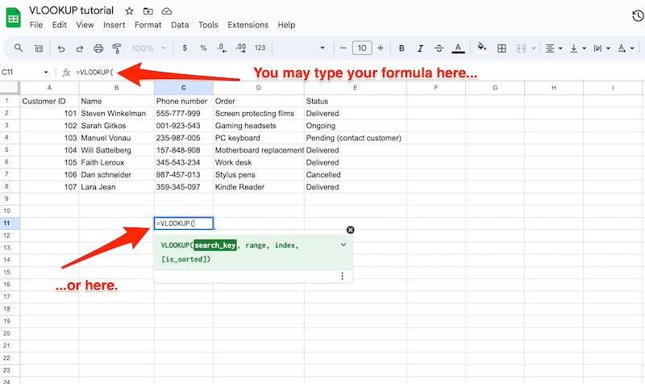This screenshot has height=384, width=645.
Task: Open the Format menu
Action: click(148, 25)
